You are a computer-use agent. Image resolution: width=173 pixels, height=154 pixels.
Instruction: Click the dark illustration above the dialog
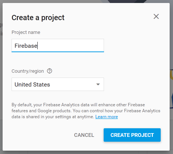(x=128, y=1)
